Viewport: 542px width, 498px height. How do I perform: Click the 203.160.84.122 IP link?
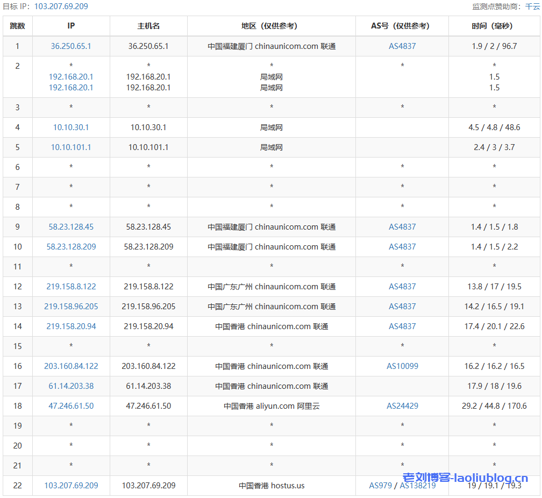[x=71, y=366]
